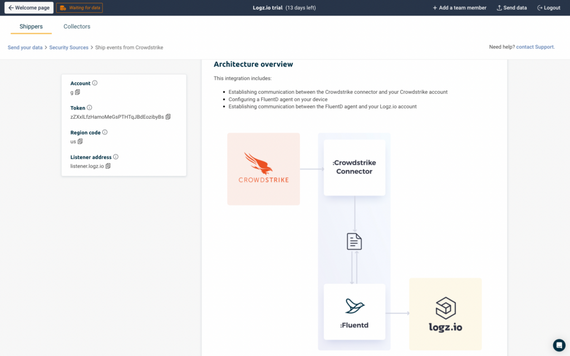Copy the Region code icon

[x=80, y=142]
